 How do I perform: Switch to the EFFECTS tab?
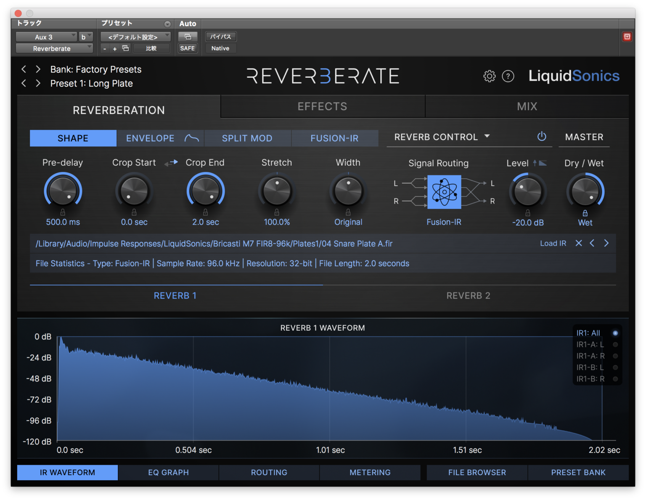322,106
